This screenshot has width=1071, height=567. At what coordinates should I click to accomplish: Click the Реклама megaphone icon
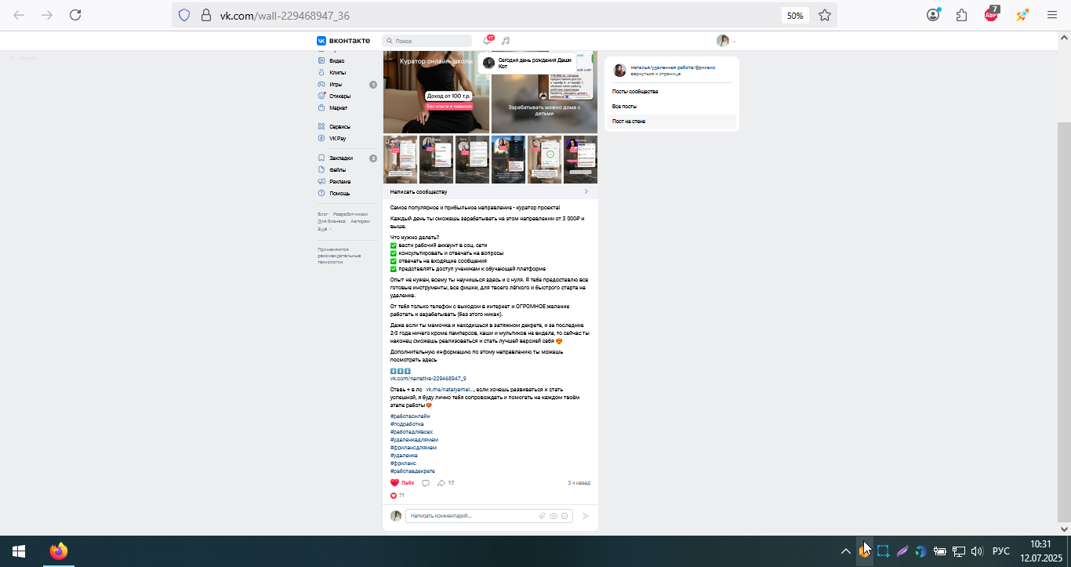(321, 181)
